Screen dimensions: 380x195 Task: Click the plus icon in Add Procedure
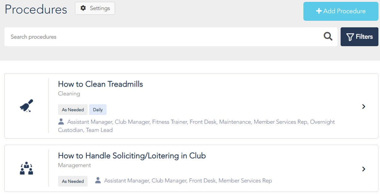click(x=319, y=11)
